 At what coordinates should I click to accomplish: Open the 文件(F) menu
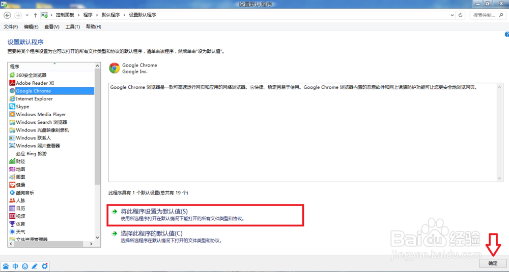tap(11, 27)
